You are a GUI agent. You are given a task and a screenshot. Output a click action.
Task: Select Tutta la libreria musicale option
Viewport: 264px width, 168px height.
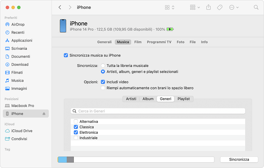coord(103,66)
